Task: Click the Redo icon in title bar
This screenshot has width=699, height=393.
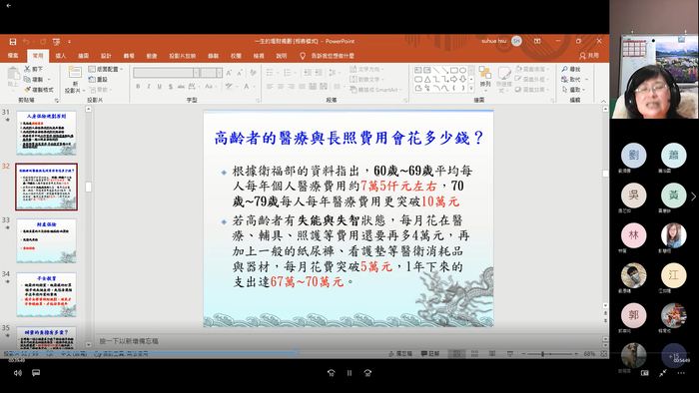Action: click(x=43, y=41)
